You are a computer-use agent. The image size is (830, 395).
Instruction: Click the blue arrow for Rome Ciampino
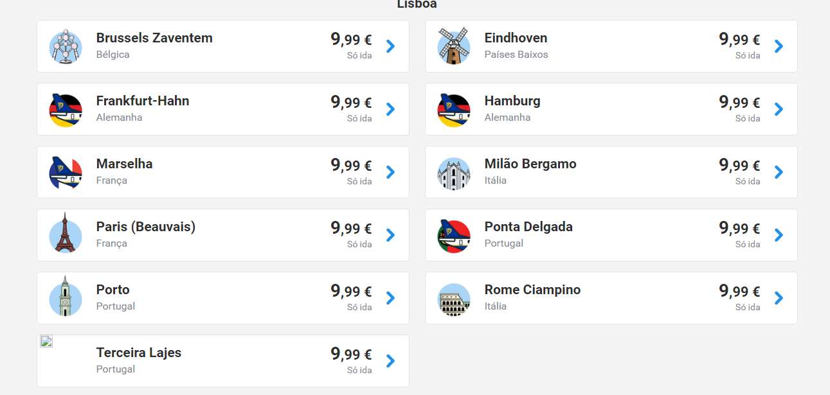pyautogui.click(x=779, y=298)
